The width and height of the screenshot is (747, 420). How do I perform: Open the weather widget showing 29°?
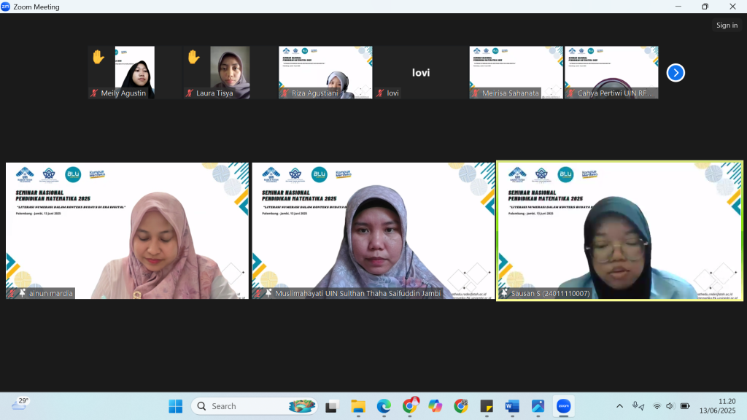(20, 405)
